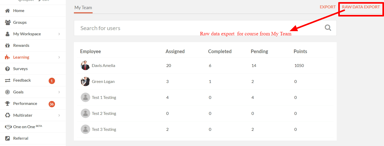Click the search magnifier icon
Image resolution: width=384 pixels, height=146 pixels.
coord(328,28)
